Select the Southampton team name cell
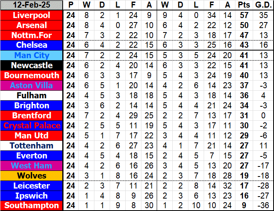Screen dimensions: 274x211 32,206
